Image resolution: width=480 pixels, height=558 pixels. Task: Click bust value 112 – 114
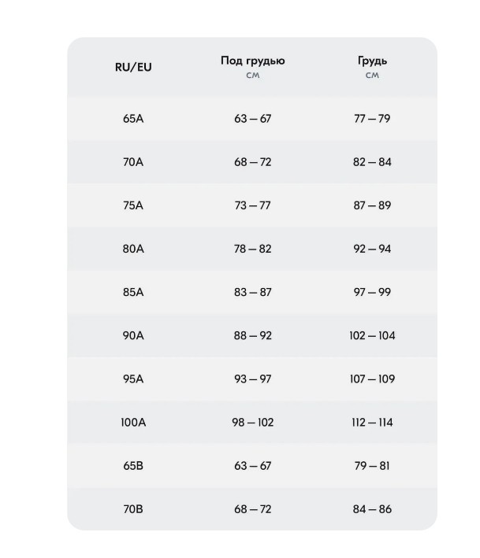[372, 423]
